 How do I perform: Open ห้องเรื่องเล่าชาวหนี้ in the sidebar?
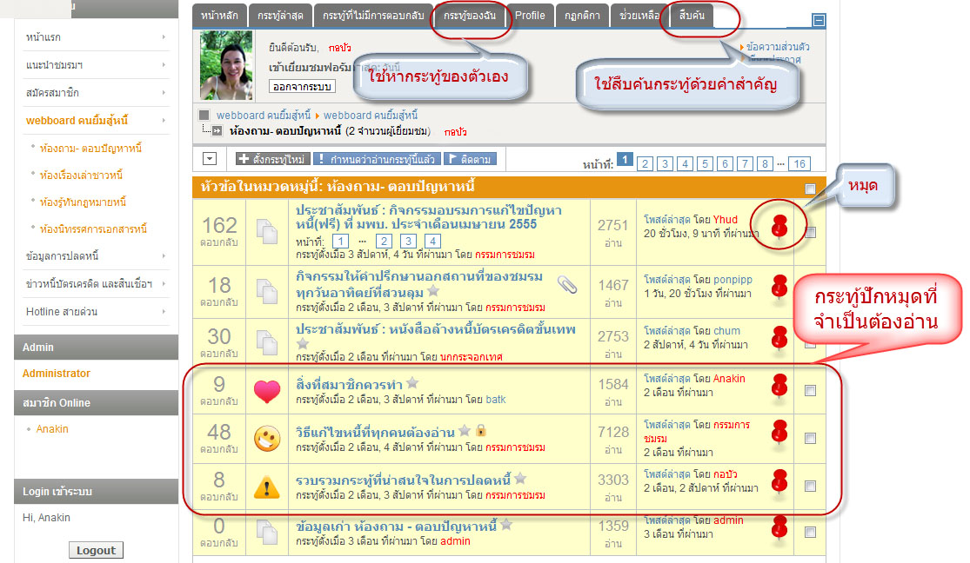pos(81,175)
